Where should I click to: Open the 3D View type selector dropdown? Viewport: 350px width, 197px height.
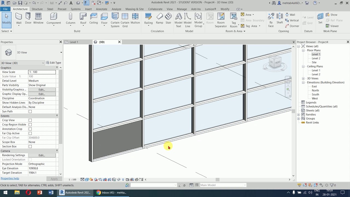pyautogui.click(x=61, y=53)
